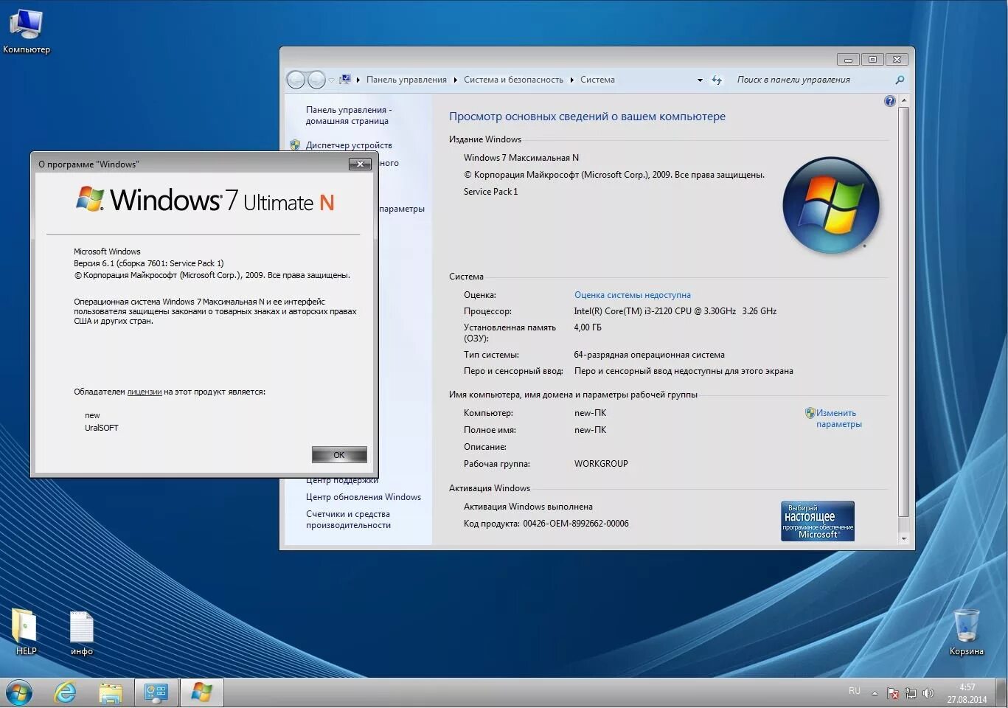Go forward in the System window
The image size is (1008, 708).
coord(316,80)
